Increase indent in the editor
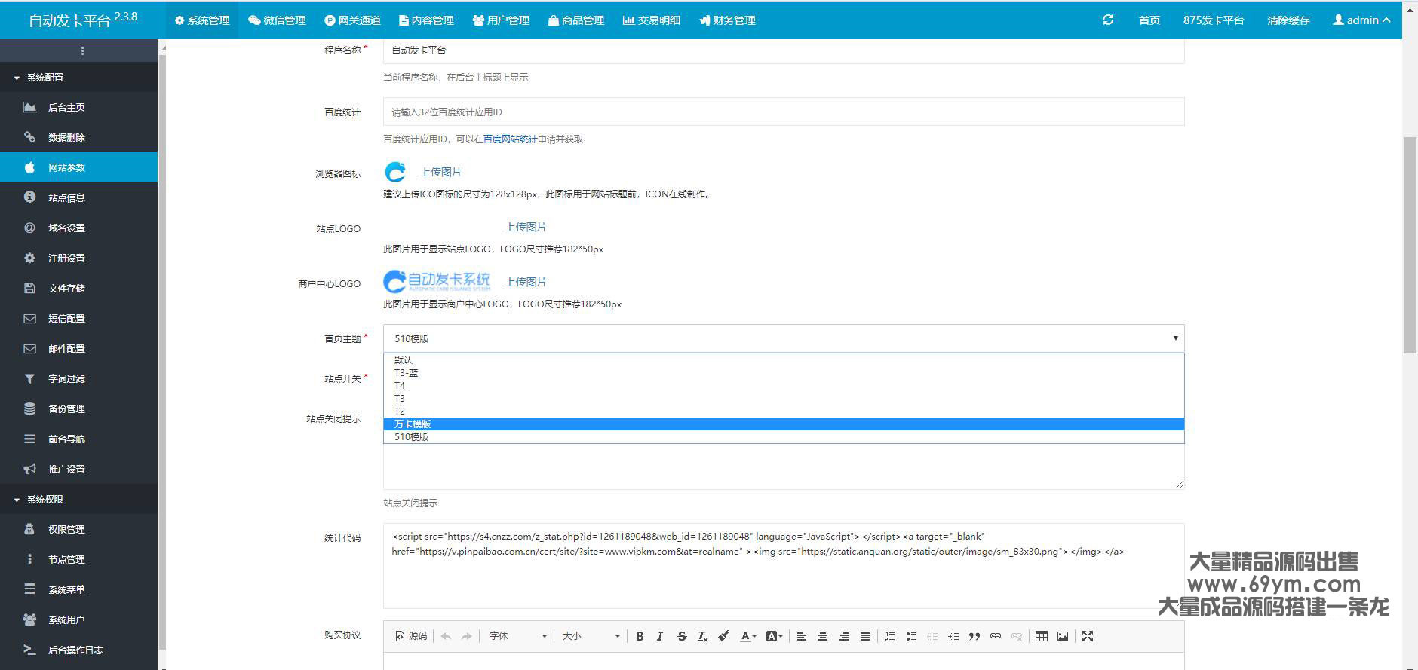The image size is (1418, 670). pos(953,636)
